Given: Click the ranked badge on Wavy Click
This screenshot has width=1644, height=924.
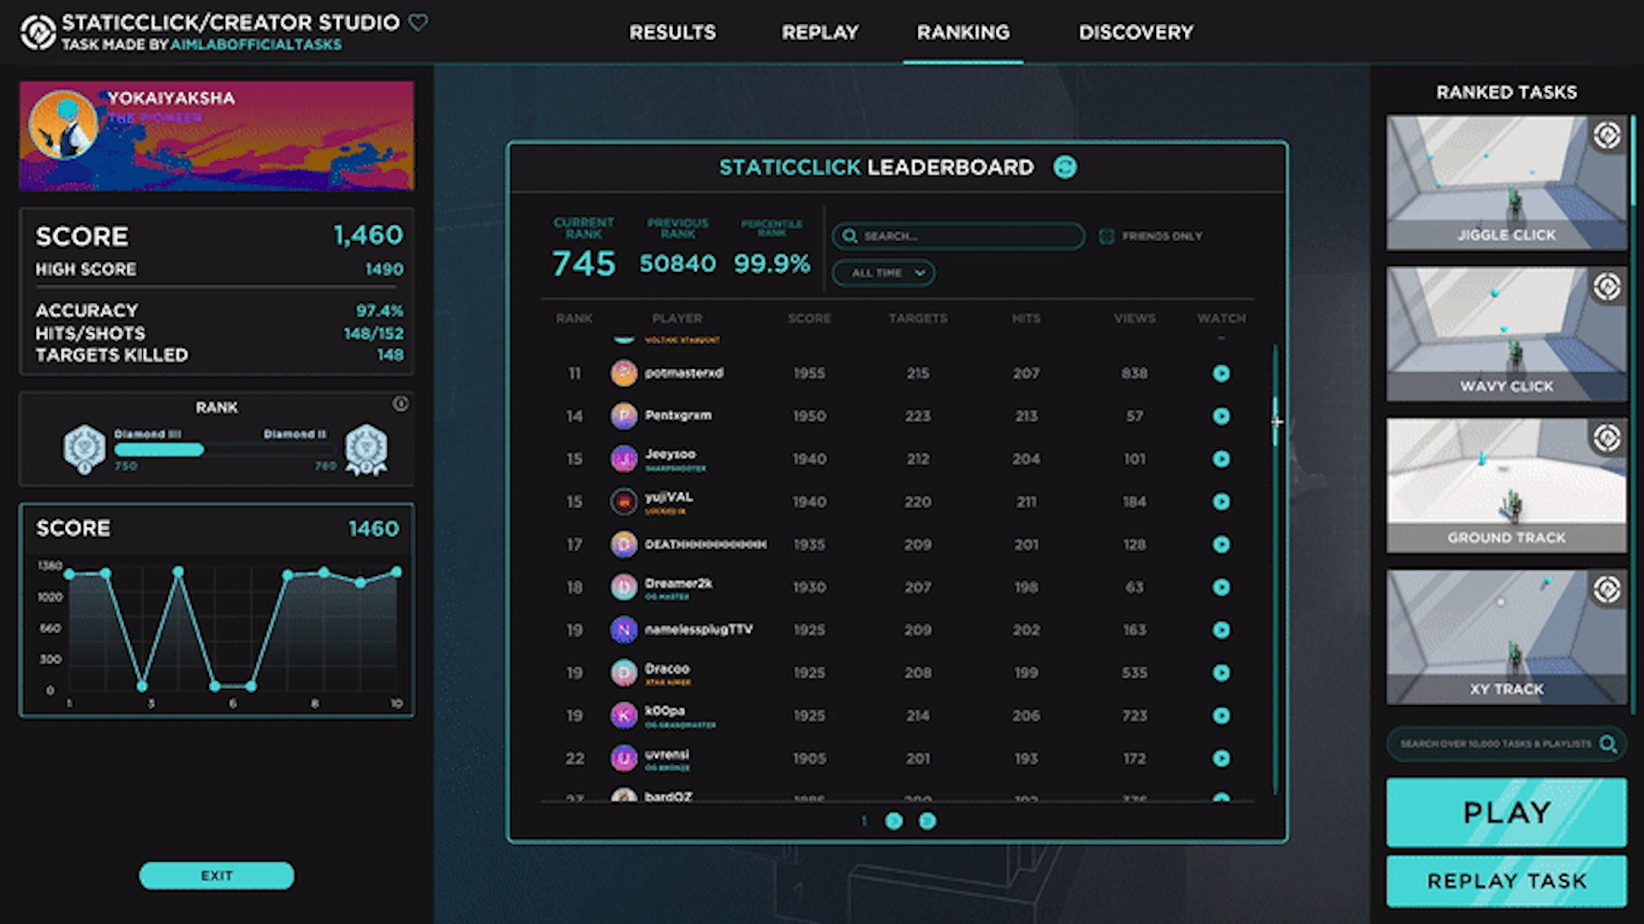Looking at the screenshot, I should [x=1607, y=287].
